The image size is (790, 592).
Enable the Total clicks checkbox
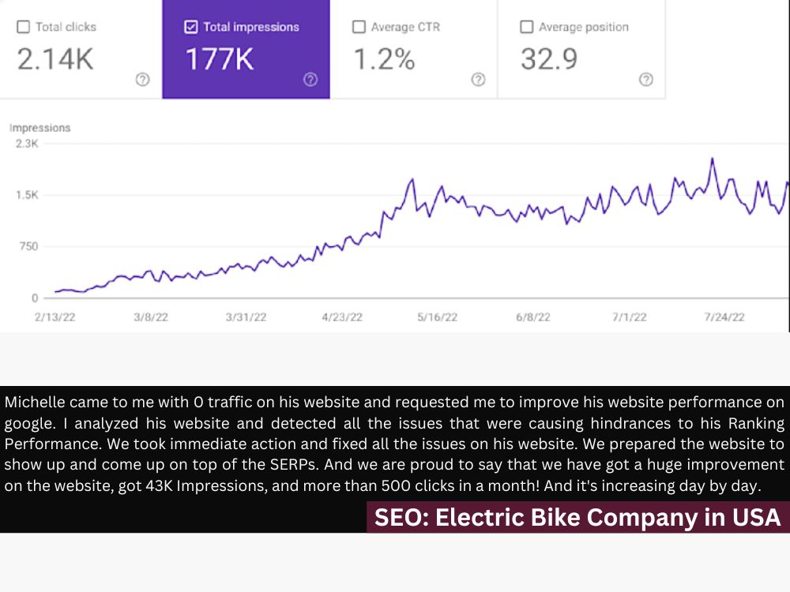tap(23, 27)
